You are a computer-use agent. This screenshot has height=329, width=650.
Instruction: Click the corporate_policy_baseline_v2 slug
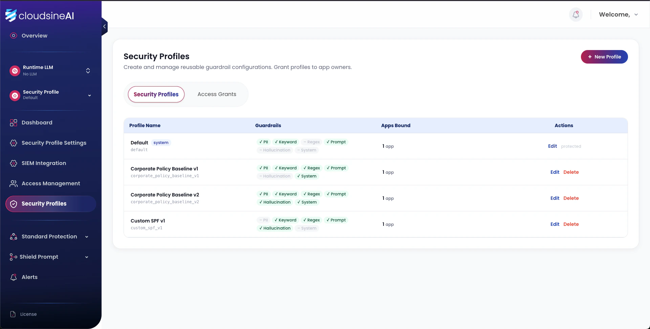(165, 202)
